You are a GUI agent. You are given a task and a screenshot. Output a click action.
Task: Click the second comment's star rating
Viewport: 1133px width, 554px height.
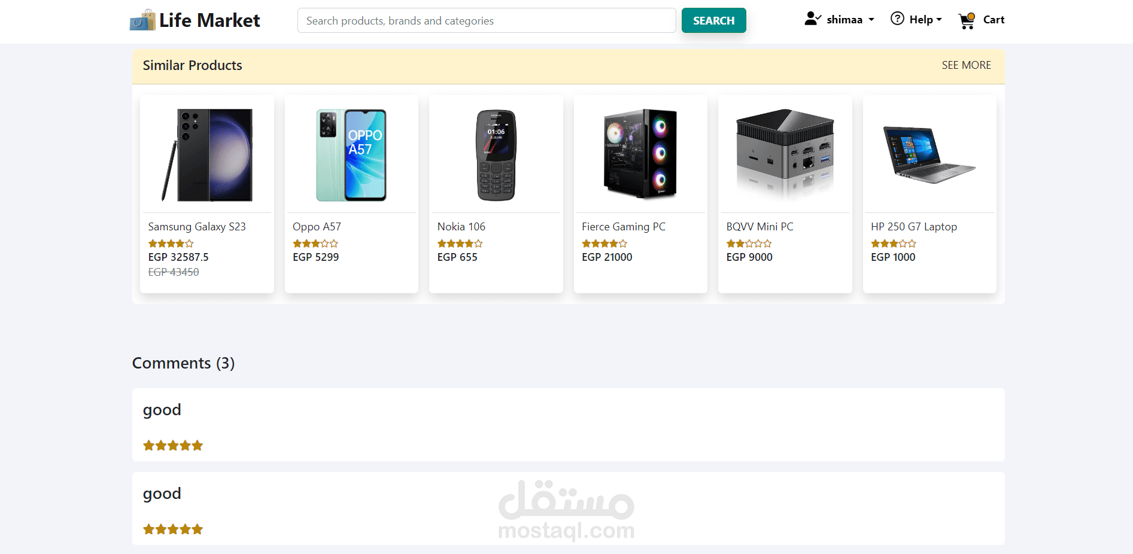[x=173, y=529]
